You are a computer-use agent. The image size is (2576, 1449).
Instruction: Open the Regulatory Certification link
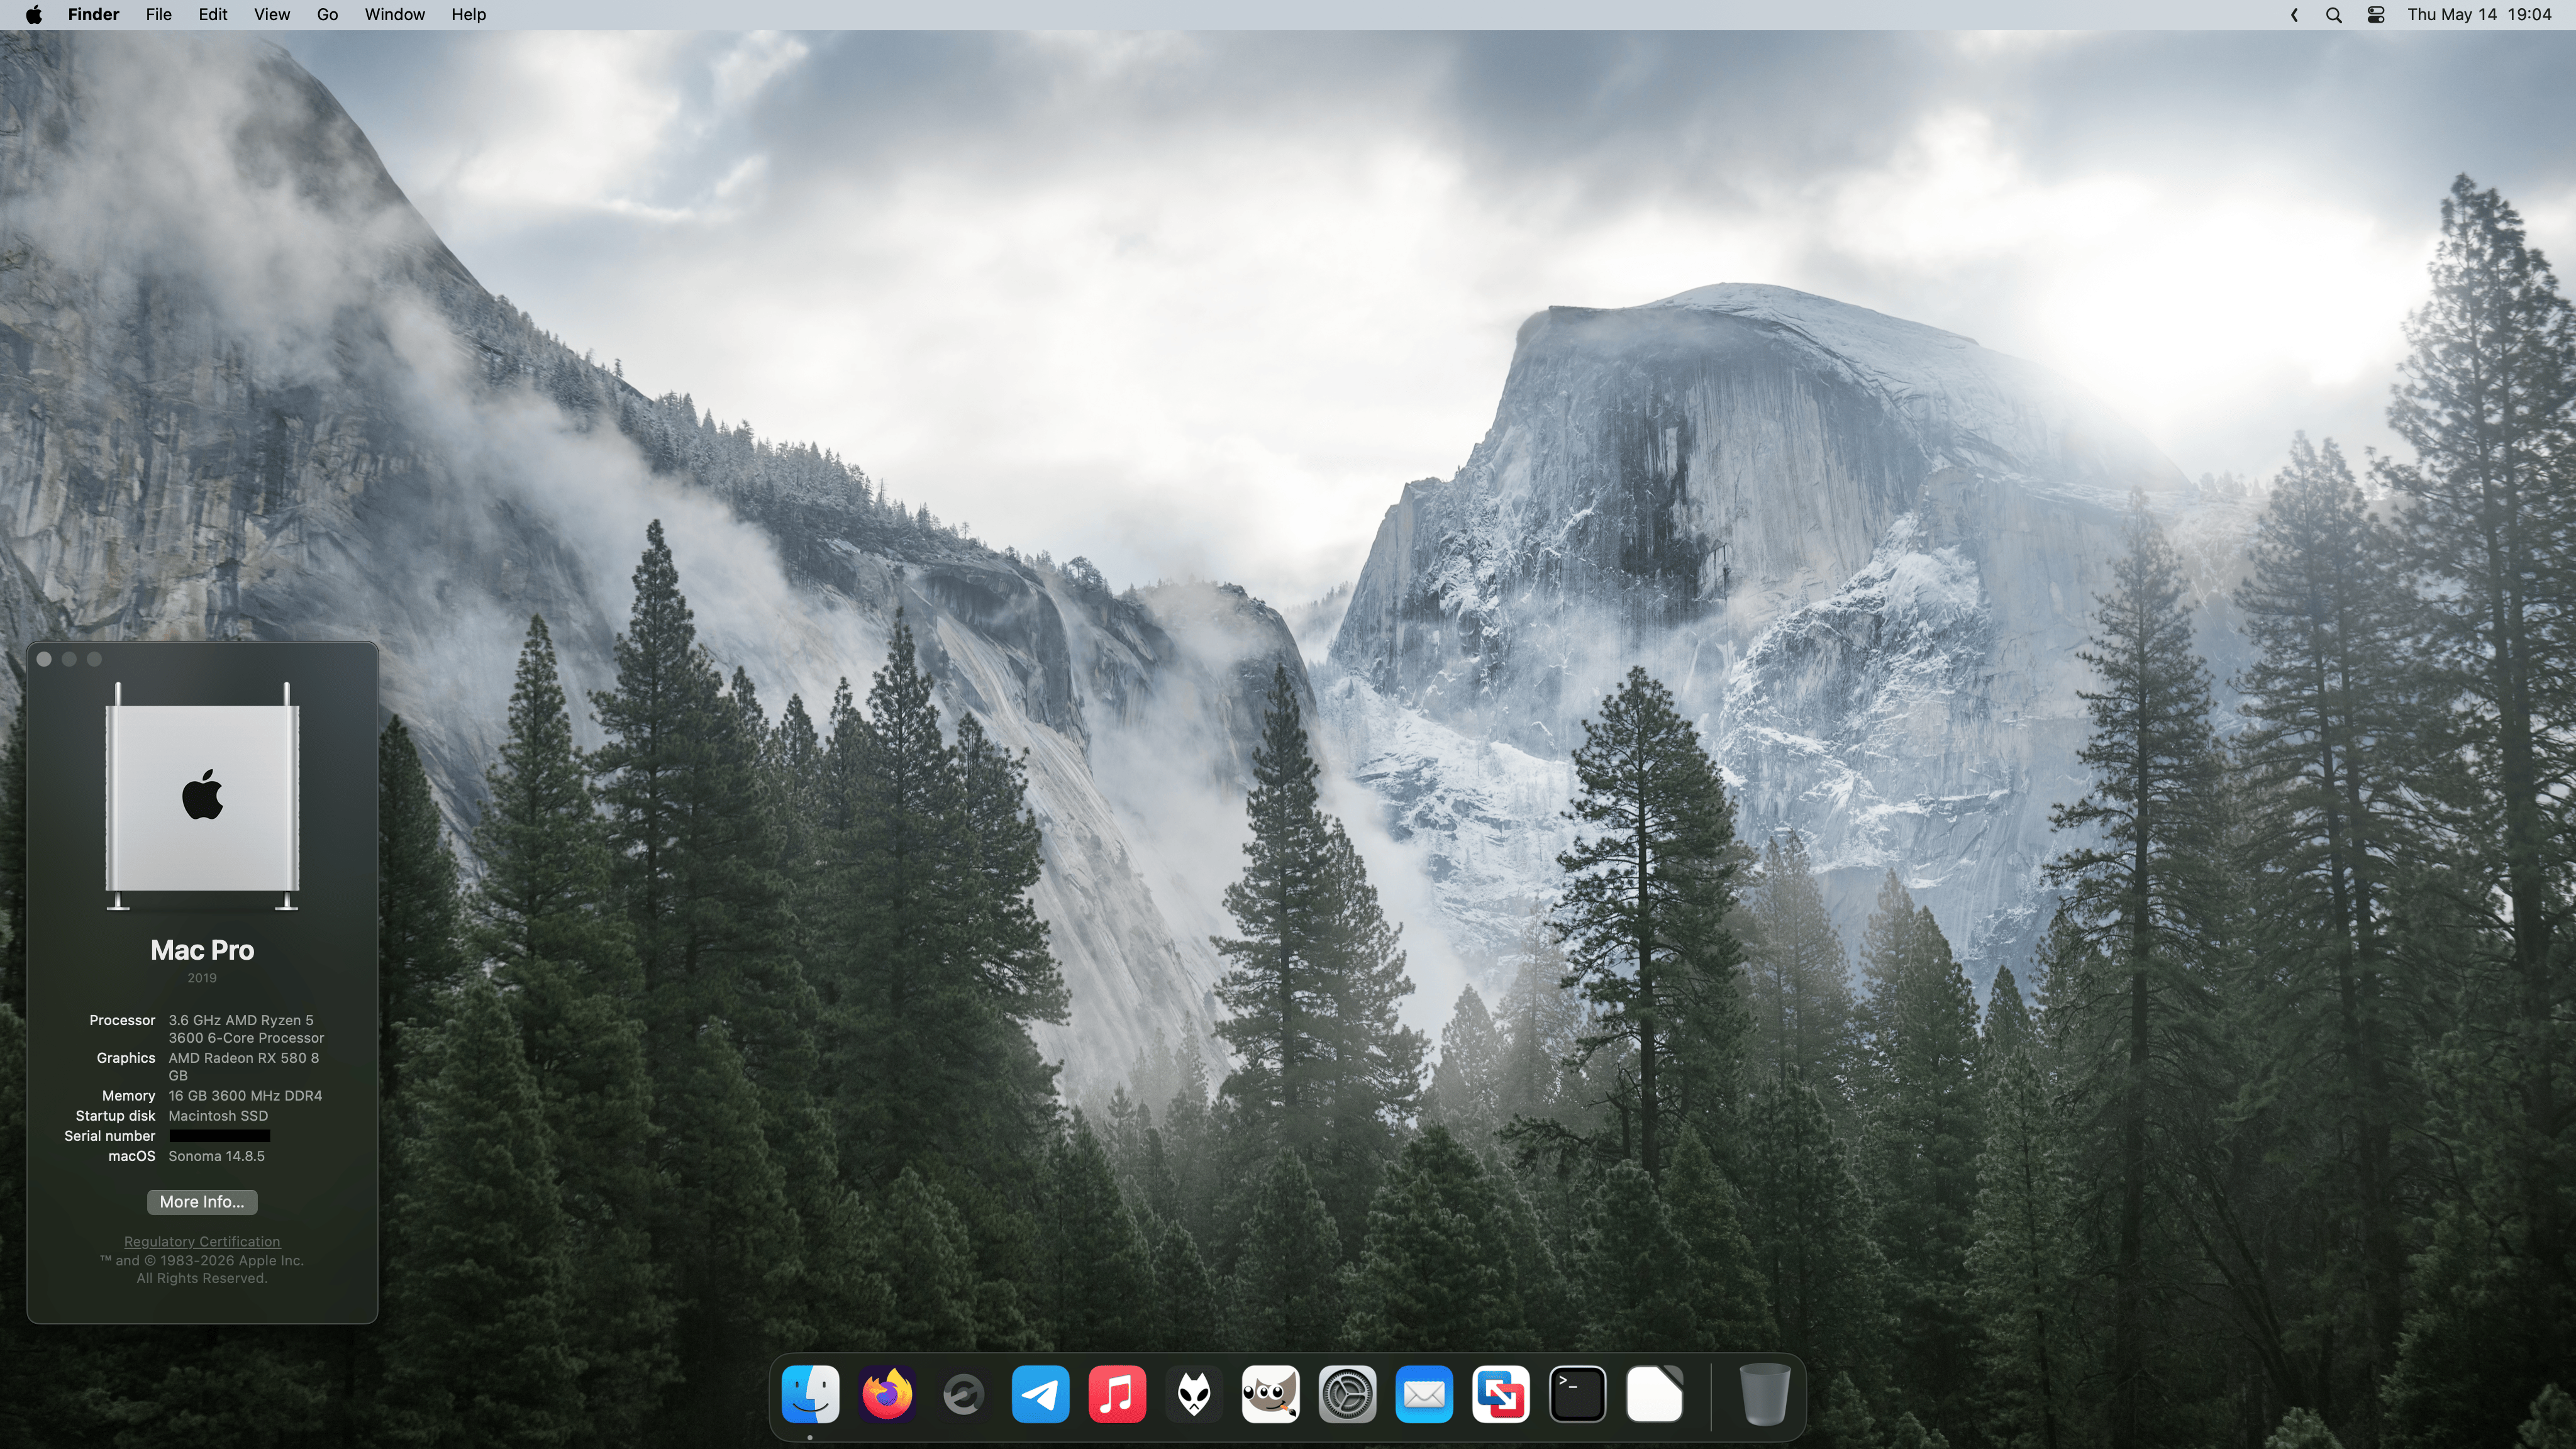[202, 1241]
